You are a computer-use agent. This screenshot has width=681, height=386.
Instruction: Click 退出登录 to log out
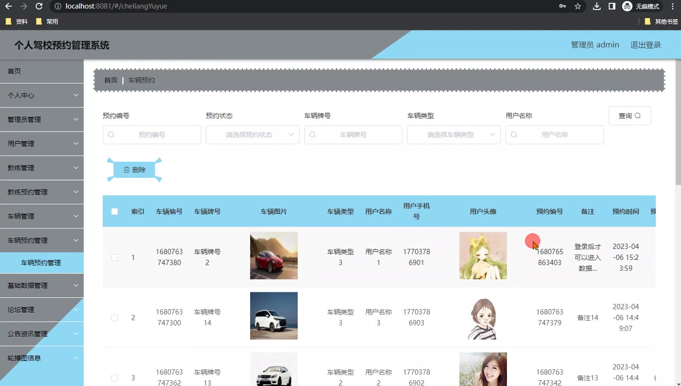tap(646, 45)
